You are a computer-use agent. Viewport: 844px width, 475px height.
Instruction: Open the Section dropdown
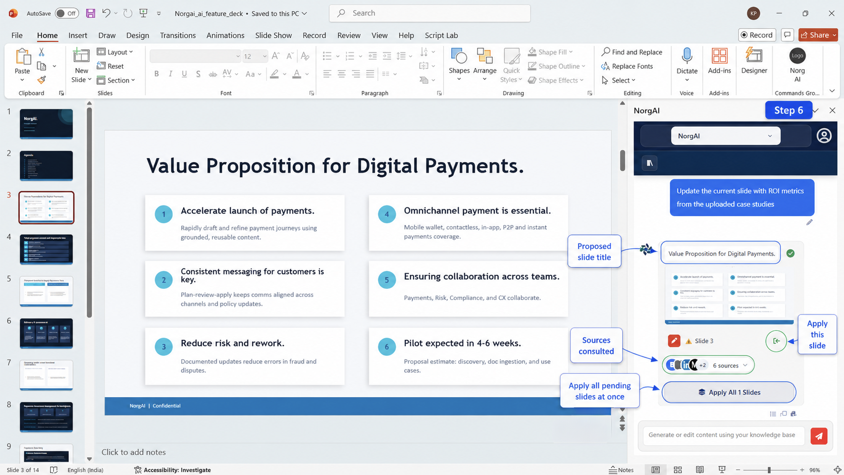[116, 80]
